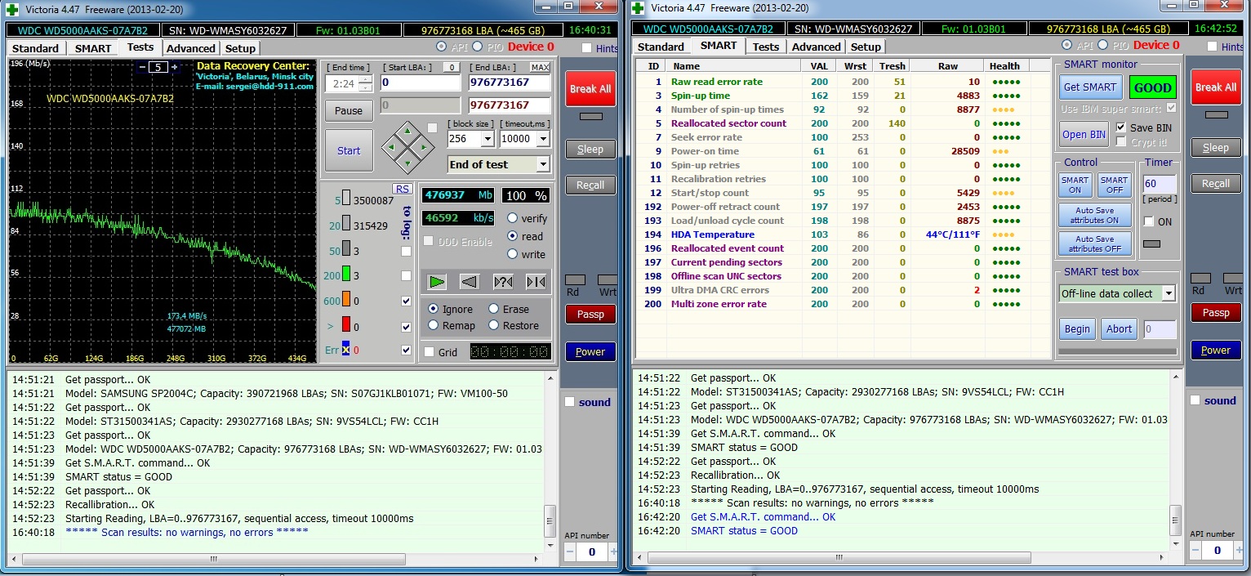Toggle the Save BIN checkbox

pos(1121,127)
